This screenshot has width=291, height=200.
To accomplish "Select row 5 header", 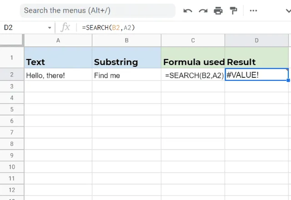I will point(12,110).
